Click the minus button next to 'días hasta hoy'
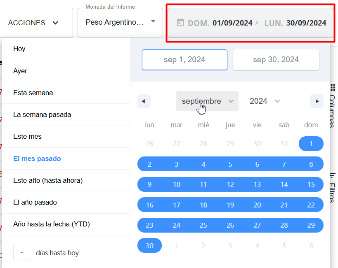 (x=21, y=252)
